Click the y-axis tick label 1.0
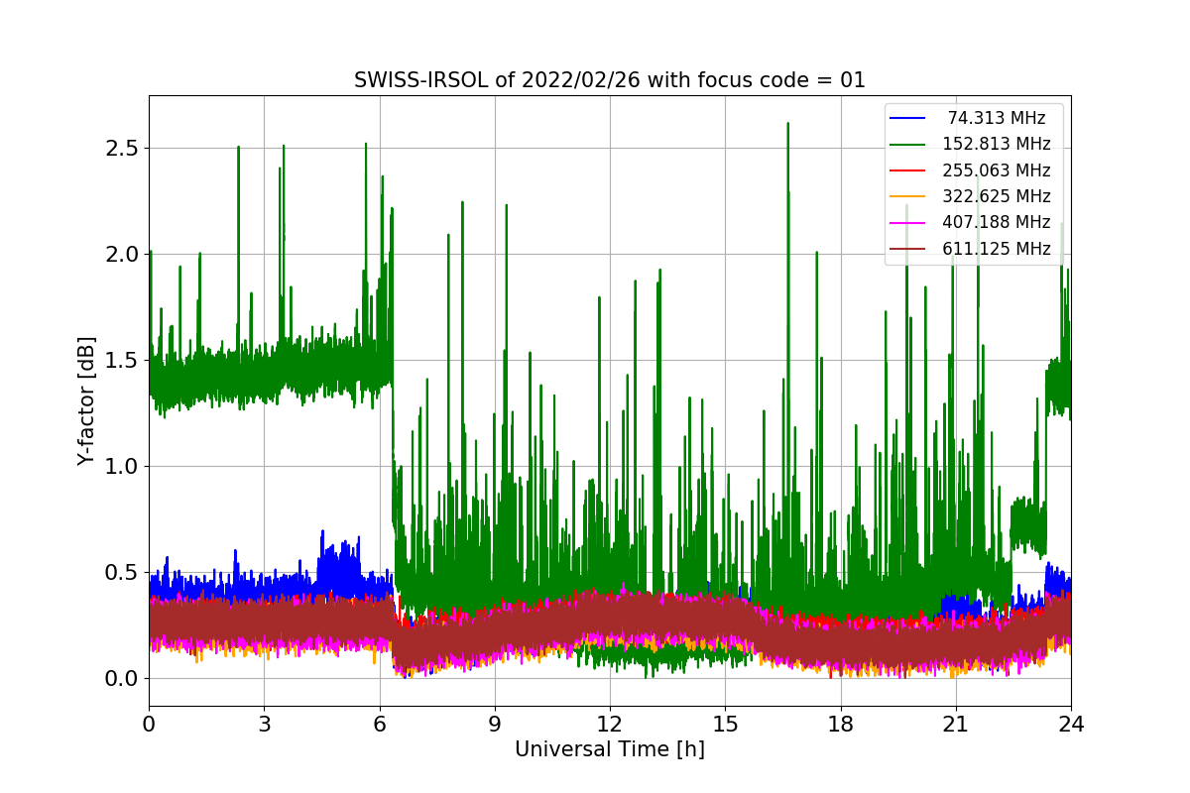The height and width of the screenshot is (793, 1190). click(123, 467)
